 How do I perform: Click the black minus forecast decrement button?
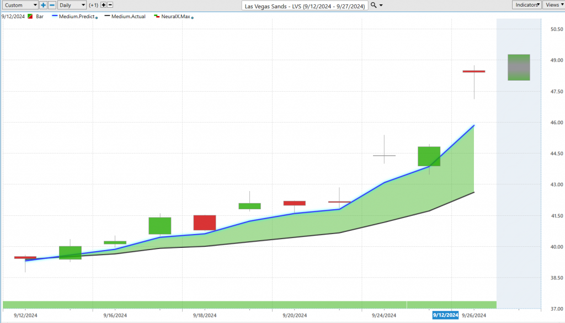click(x=110, y=5)
